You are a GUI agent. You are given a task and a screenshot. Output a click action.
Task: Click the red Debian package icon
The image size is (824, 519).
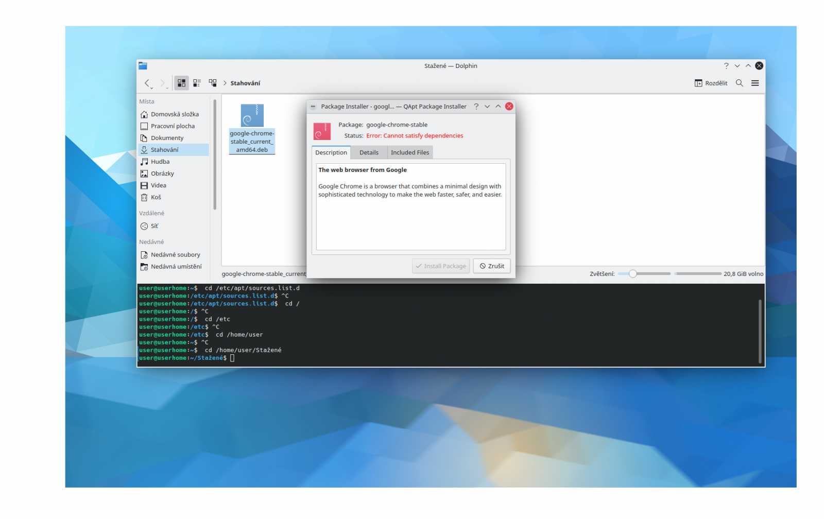(322, 131)
